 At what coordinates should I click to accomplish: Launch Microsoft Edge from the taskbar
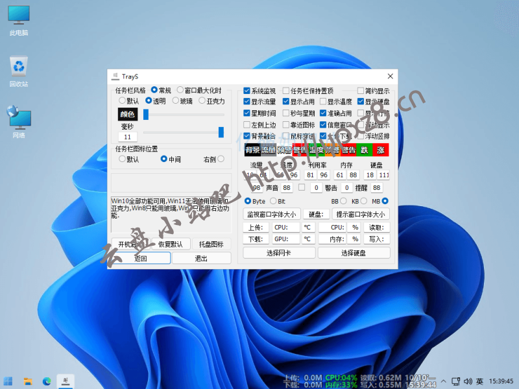click(x=47, y=381)
